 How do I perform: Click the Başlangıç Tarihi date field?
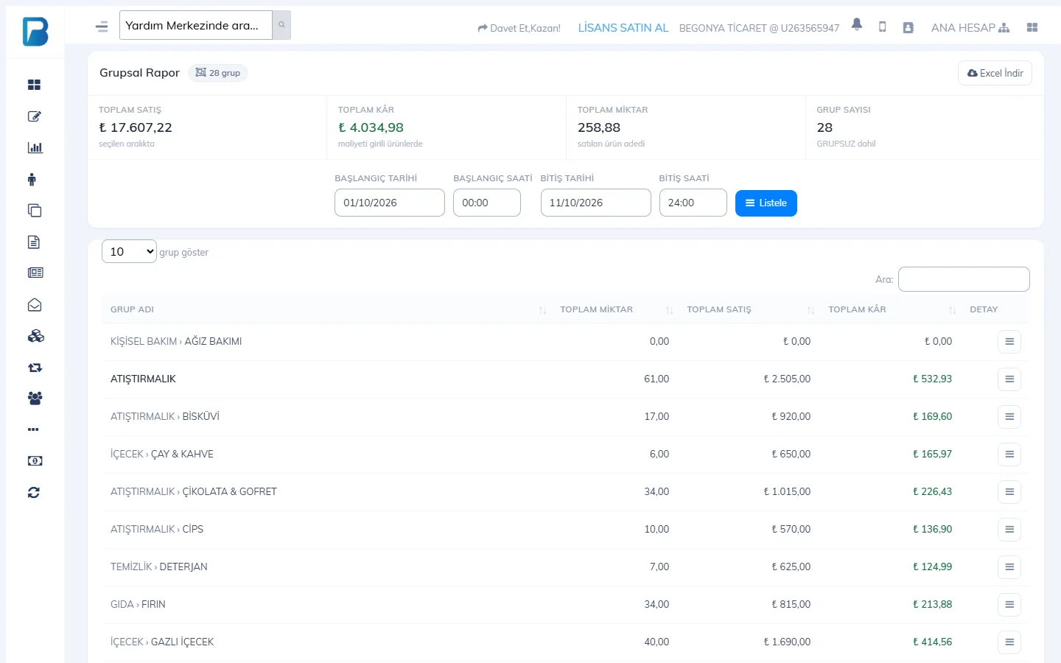390,203
